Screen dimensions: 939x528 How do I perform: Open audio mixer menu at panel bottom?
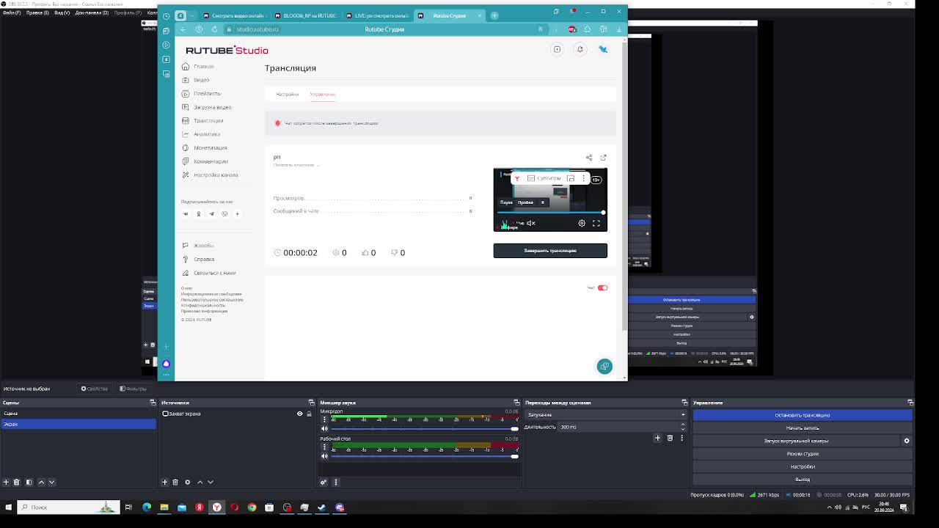[336, 482]
